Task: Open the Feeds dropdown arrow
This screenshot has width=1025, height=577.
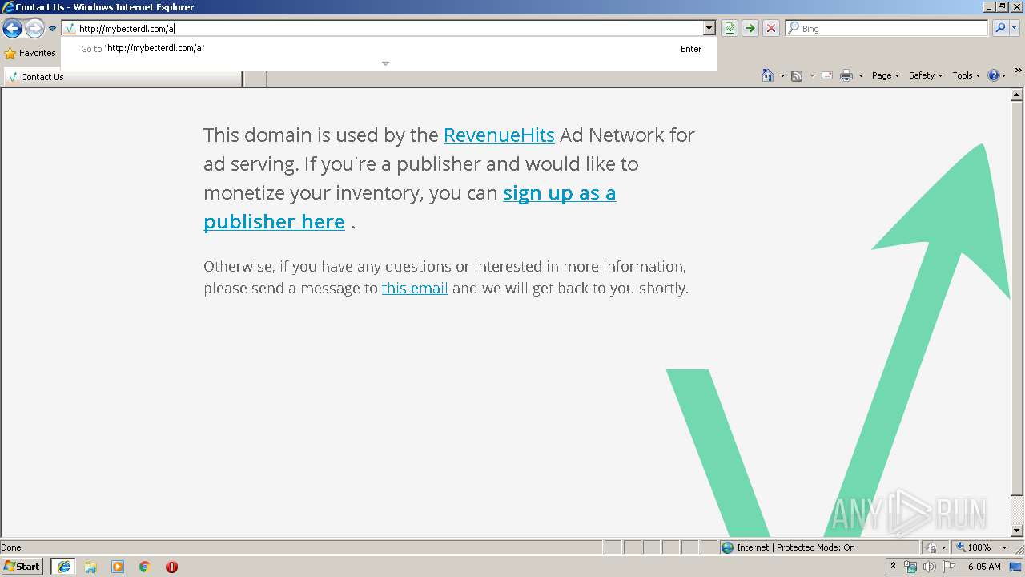Action: click(x=812, y=75)
